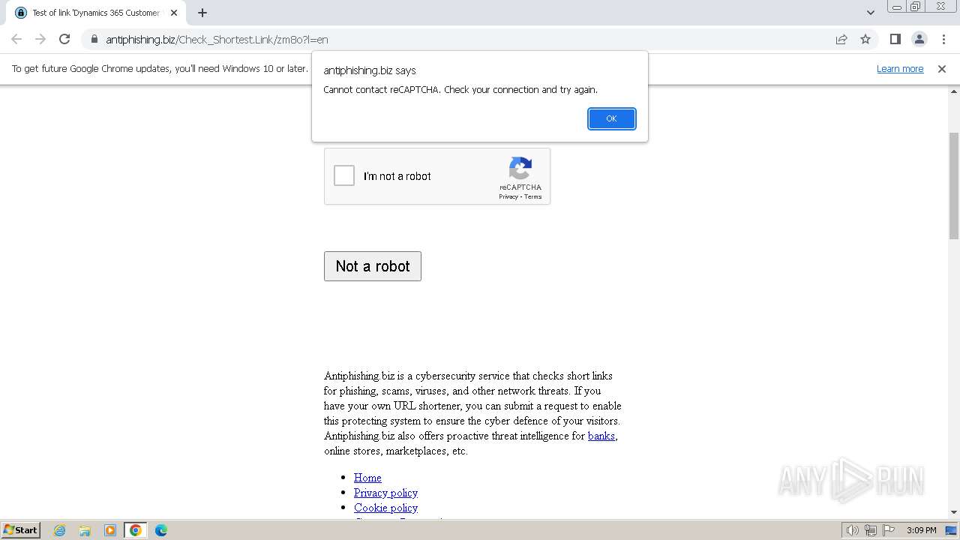Click the padlock site info icon
The image size is (960, 540).
pos(94,39)
